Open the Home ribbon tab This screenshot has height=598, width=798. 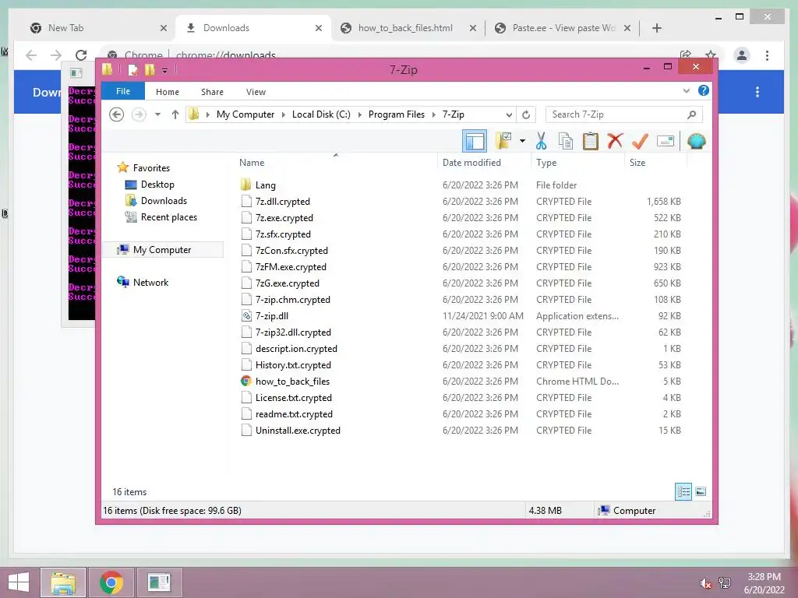168,92
